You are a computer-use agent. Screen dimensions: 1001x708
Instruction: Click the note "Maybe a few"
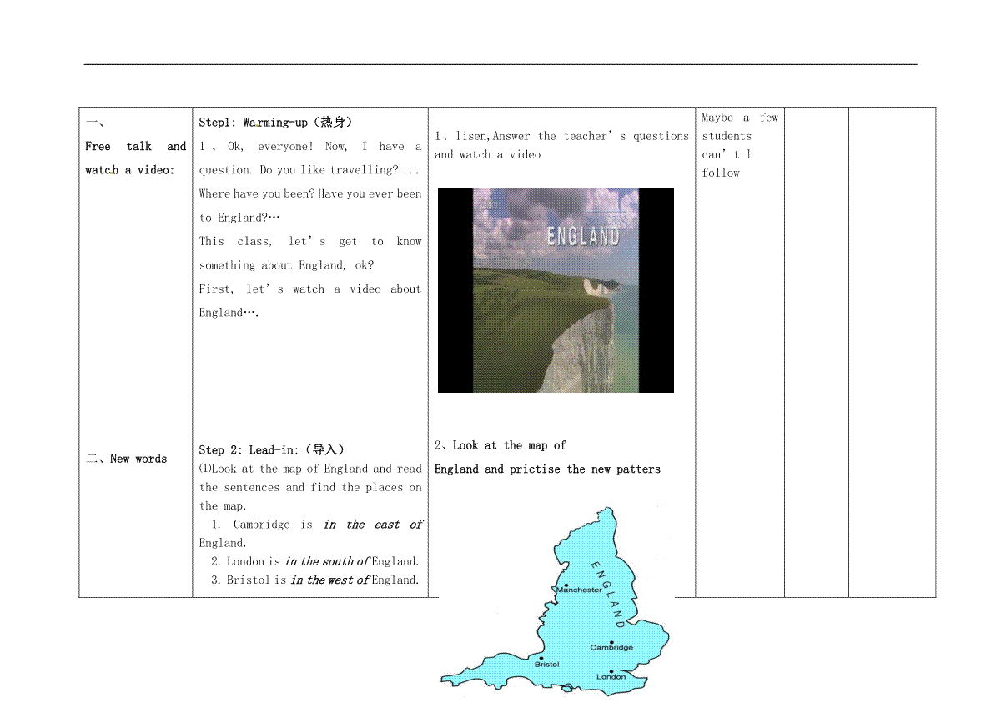740,118
